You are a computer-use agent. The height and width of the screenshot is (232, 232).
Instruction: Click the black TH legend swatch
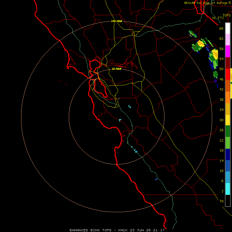pyautogui.click(x=228, y=201)
